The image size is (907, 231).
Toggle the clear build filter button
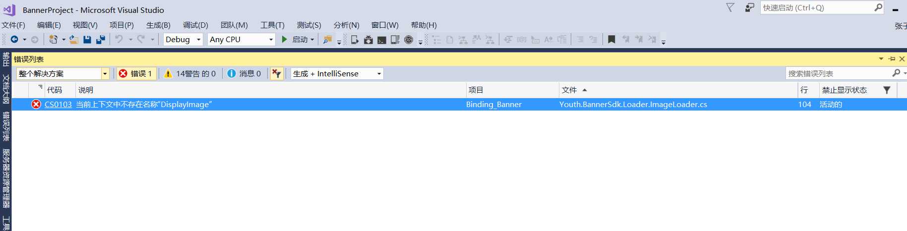[x=277, y=74]
